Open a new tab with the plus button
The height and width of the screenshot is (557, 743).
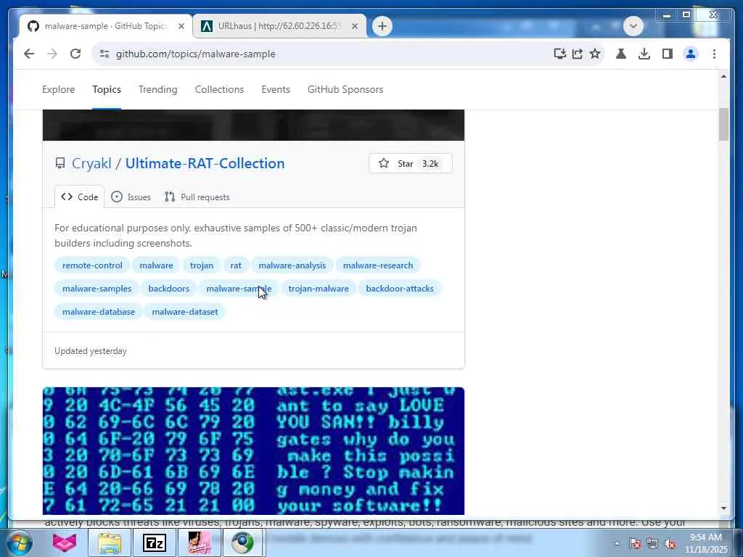[x=382, y=26]
